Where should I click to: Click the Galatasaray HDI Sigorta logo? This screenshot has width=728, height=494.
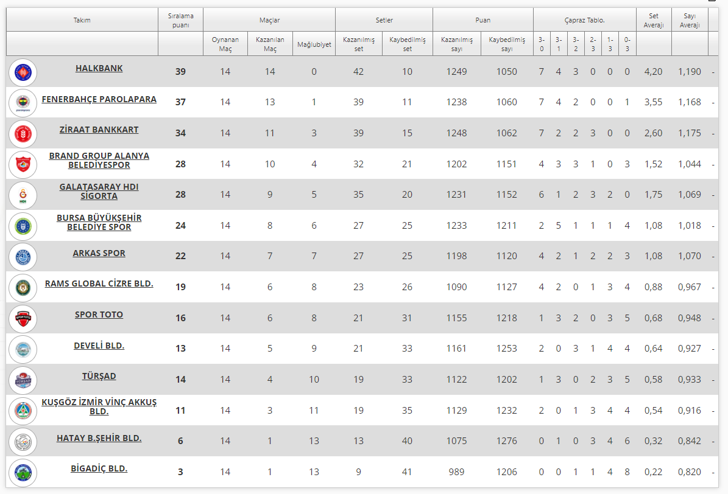[23, 195]
